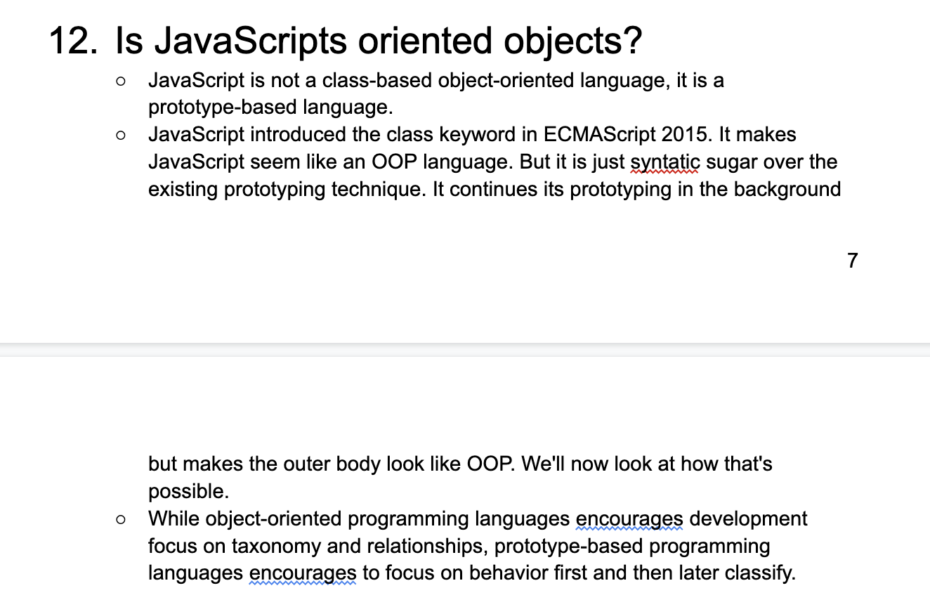This screenshot has height=614, width=930.
Task: Click the word "possible." on the second page
Action: pyautogui.click(x=188, y=491)
